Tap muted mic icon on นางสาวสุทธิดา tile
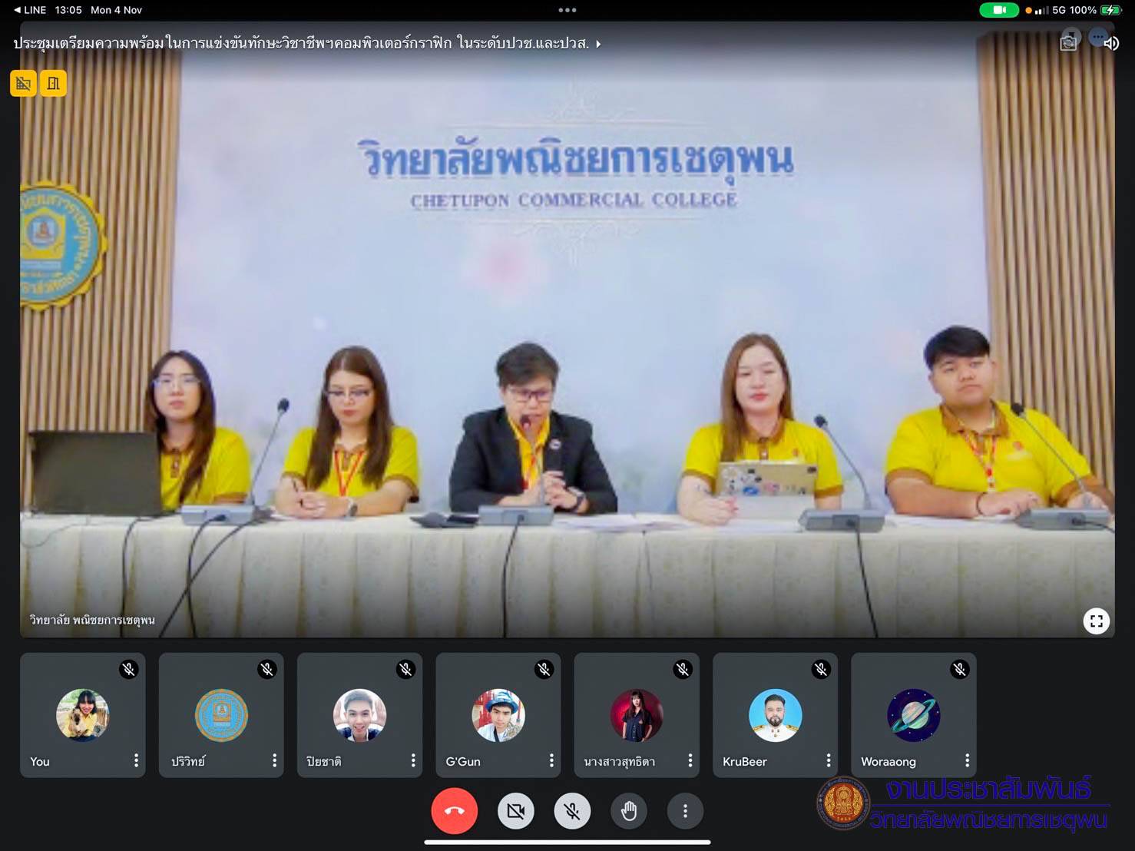The width and height of the screenshot is (1135, 851). pos(683,669)
